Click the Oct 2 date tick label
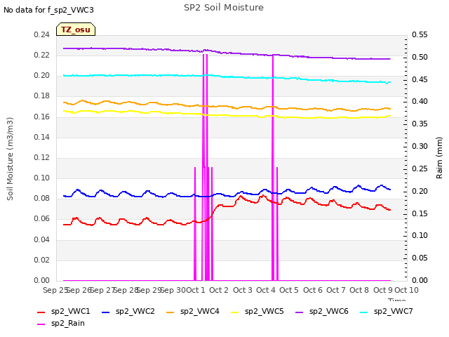Screen dimensions: 449x337 click(219, 290)
